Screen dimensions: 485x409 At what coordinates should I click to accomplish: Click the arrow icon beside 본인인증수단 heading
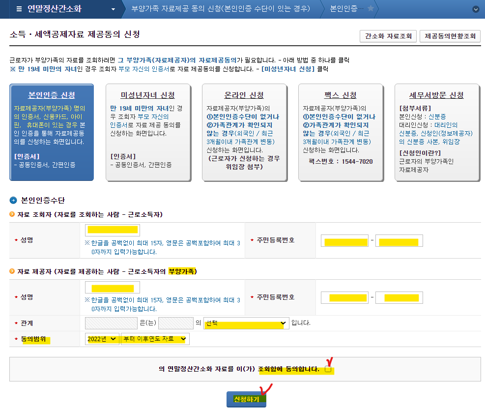click(13, 201)
